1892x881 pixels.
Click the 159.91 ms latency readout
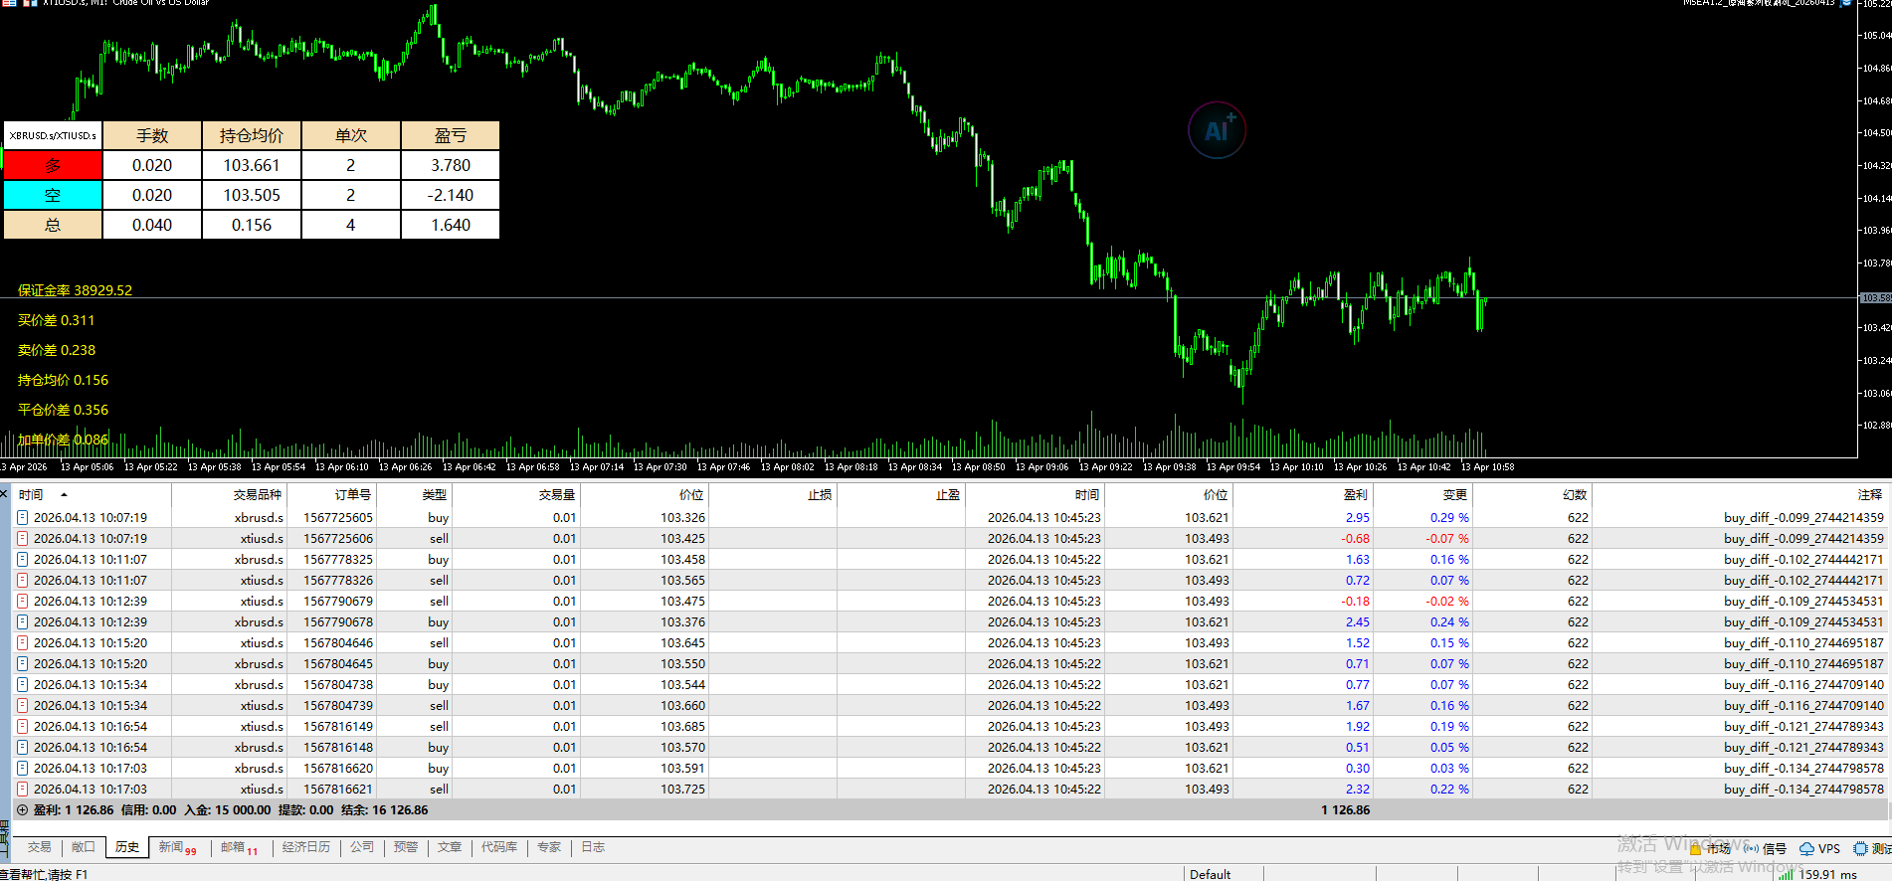pos(1829,874)
